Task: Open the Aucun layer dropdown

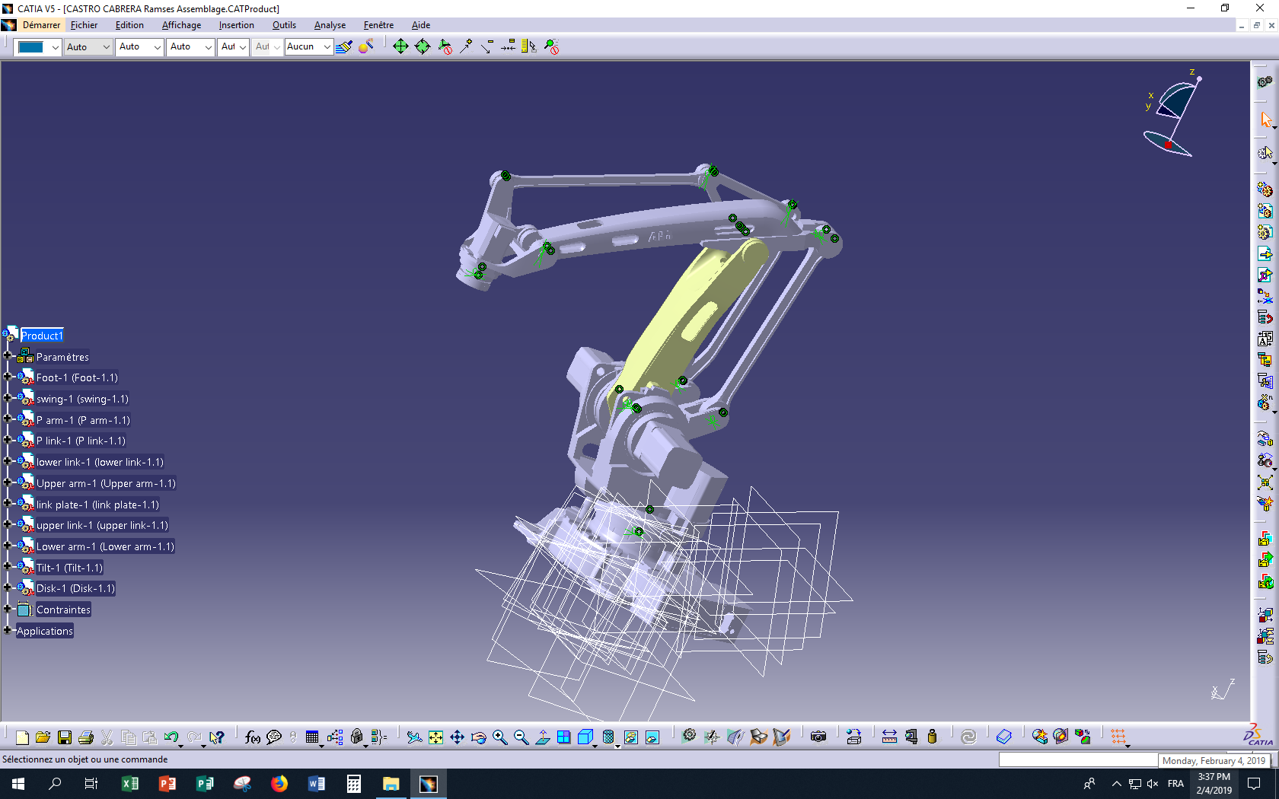Action: coord(308,46)
